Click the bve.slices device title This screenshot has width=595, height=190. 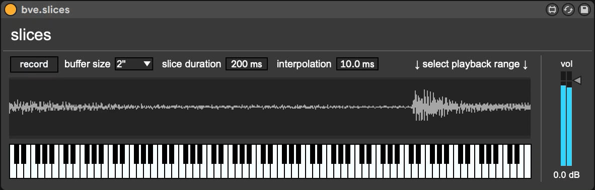(x=45, y=10)
